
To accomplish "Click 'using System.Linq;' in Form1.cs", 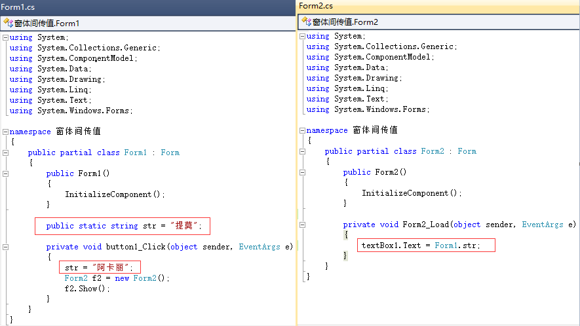I will click(50, 90).
